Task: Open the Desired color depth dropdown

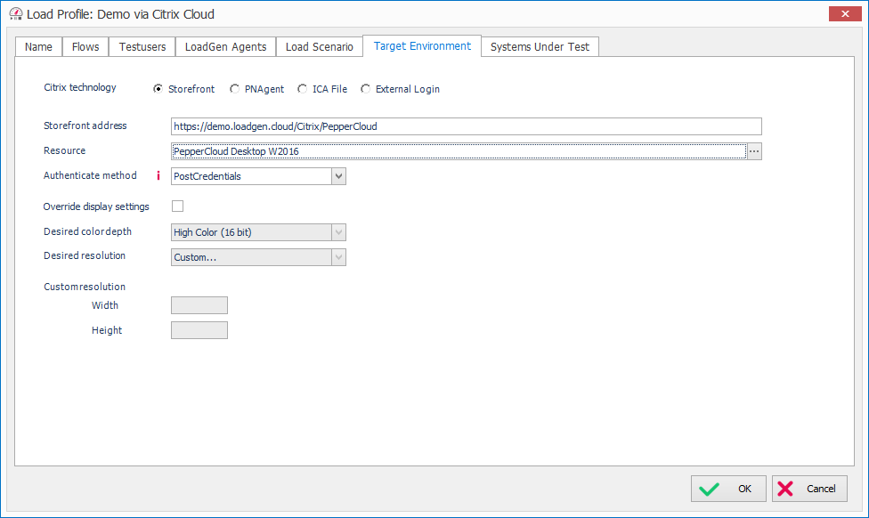Action: coord(338,232)
